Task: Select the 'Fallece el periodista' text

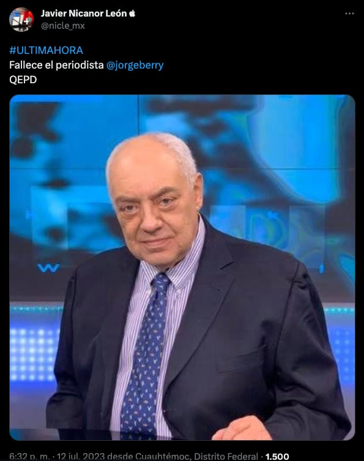Action: [56, 65]
